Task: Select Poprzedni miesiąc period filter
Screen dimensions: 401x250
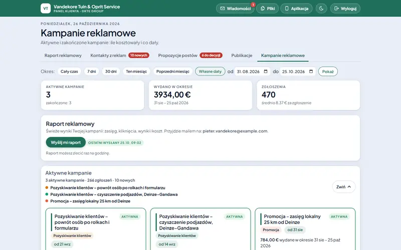Action: (x=173, y=71)
